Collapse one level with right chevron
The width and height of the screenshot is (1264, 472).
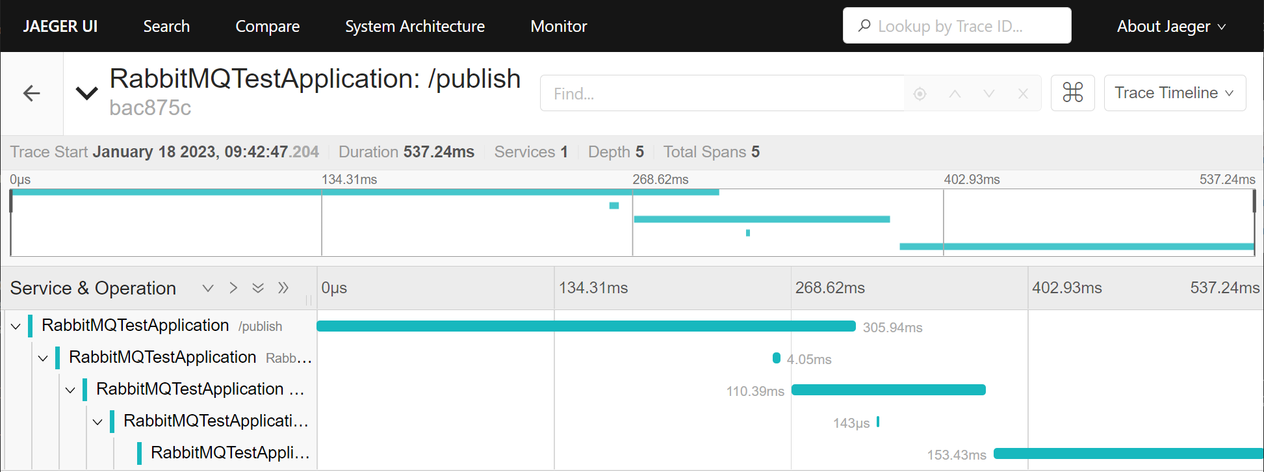[x=233, y=288]
